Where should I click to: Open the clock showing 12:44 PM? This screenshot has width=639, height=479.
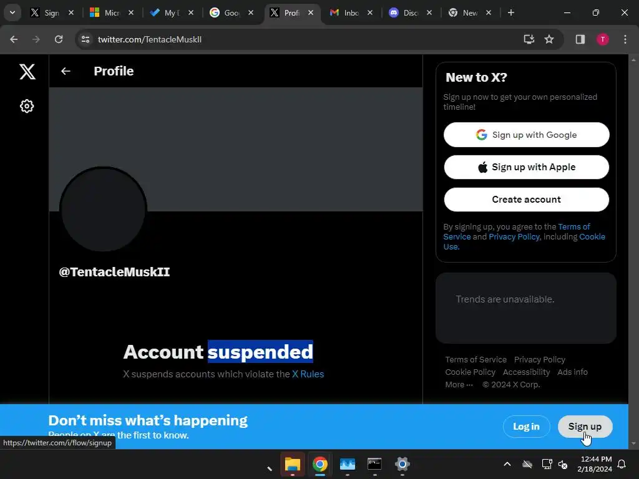point(595,464)
